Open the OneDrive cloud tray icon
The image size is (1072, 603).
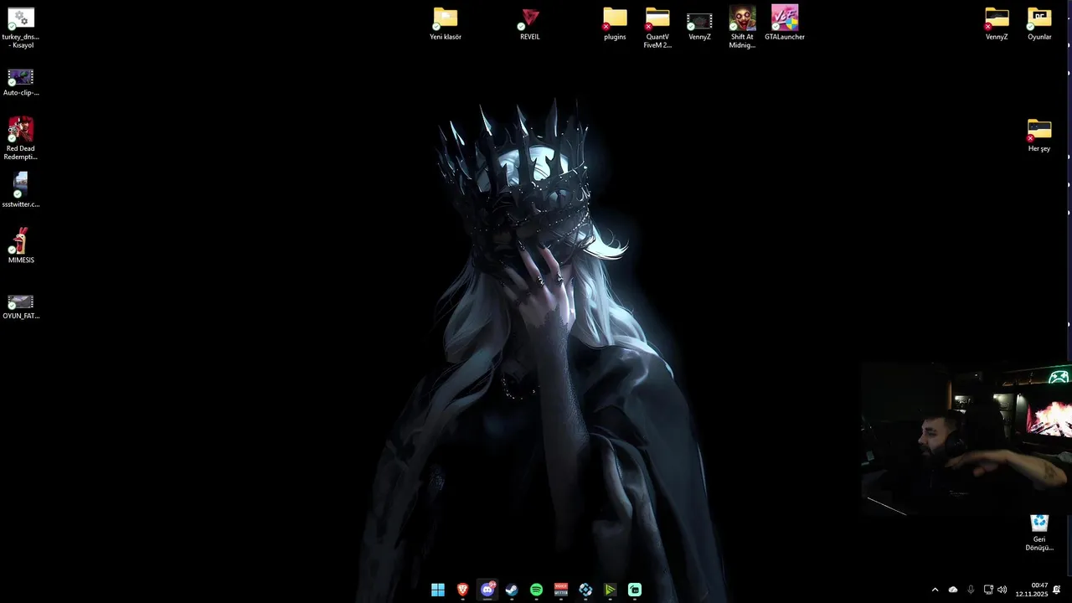point(953,590)
